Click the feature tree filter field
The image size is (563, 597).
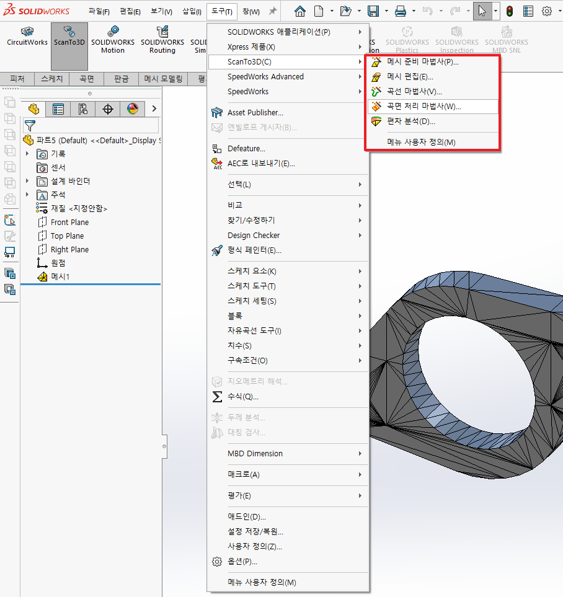[x=91, y=126]
